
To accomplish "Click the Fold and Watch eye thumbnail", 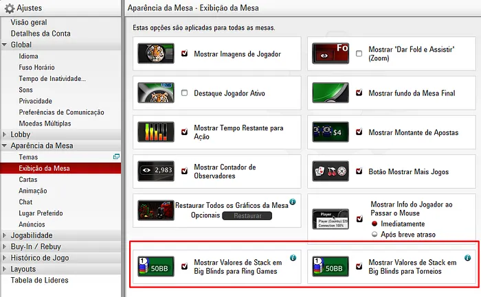I will pyautogui.click(x=331, y=54).
